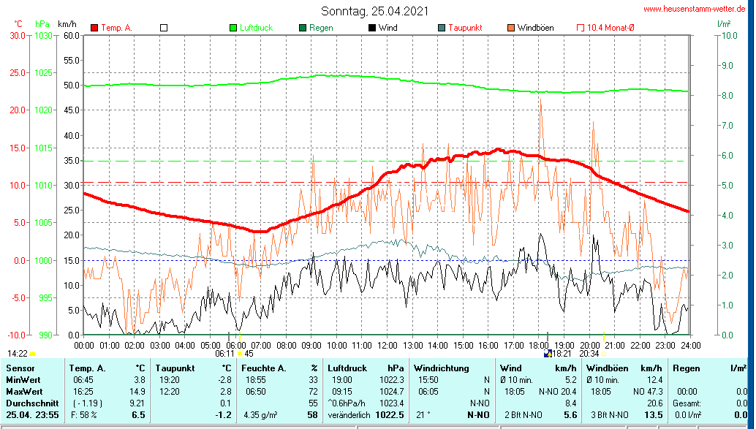Click the red Temp. A. legend square
This screenshot has height=429, width=756.
pyautogui.click(x=94, y=28)
